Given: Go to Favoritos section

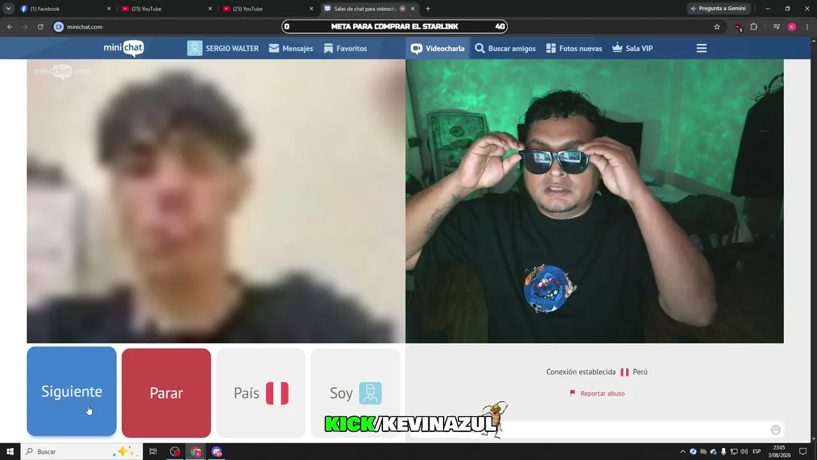Looking at the screenshot, I should [345, 49].
